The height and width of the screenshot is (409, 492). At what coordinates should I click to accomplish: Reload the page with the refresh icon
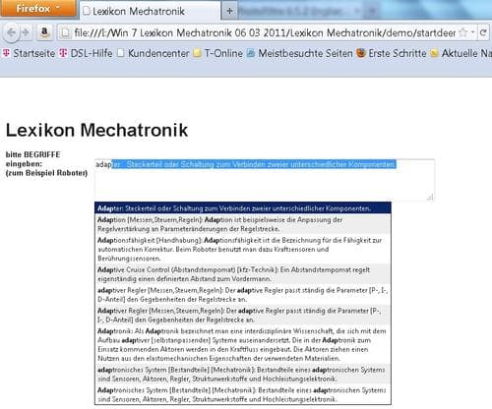point(483,32)
